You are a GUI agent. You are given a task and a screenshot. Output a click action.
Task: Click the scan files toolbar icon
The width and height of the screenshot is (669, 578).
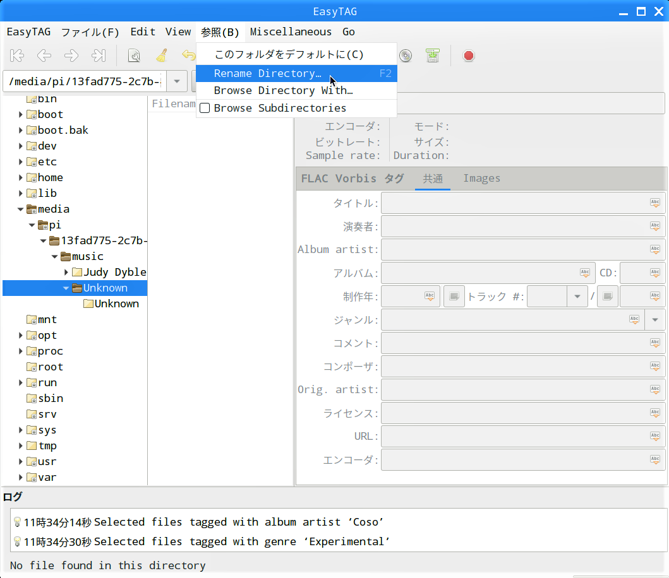tap(134, 56)
